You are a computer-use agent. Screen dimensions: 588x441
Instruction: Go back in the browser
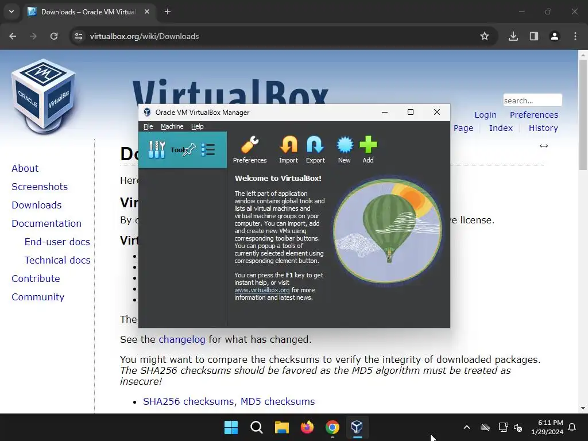[x=13, y=36]
